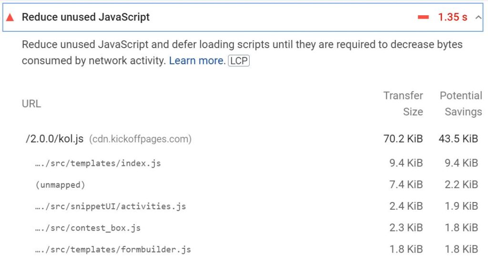Click the cdn.kickoffpages.com host label
The image size is (488, 264).
click(x=141, y=139)
